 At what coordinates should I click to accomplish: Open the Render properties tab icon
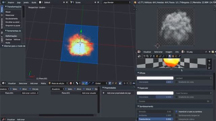coord(144,56)
